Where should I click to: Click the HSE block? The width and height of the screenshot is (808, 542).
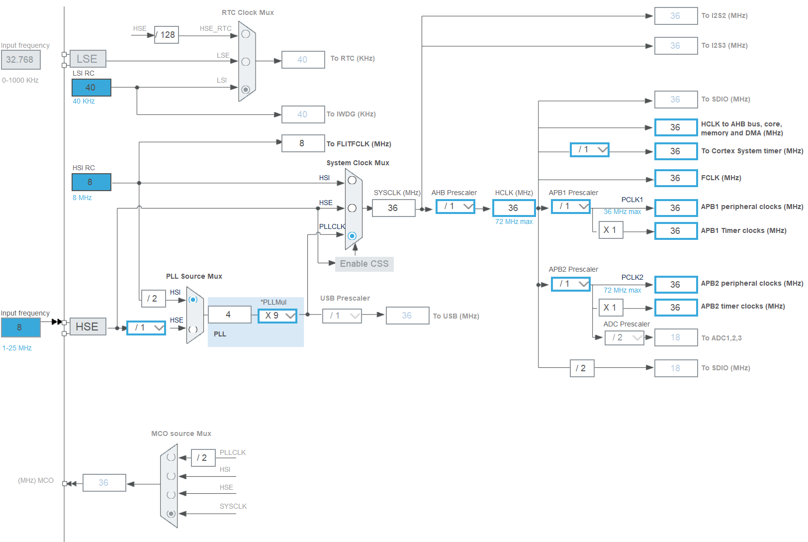(88, 326)
